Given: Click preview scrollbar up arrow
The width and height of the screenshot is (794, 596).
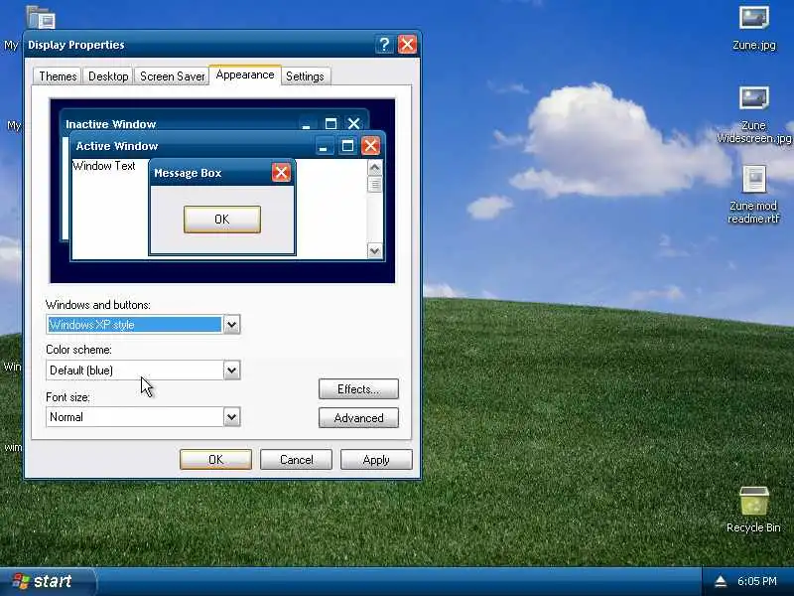Looking at the screenshot, I should point(375,167).
